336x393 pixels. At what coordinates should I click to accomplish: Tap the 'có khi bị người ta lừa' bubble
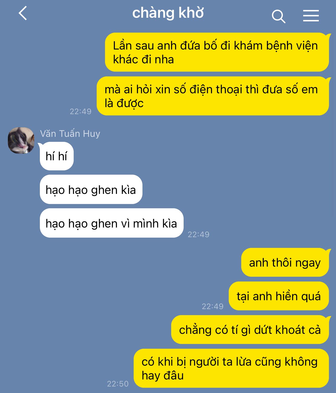coord(231,368)
